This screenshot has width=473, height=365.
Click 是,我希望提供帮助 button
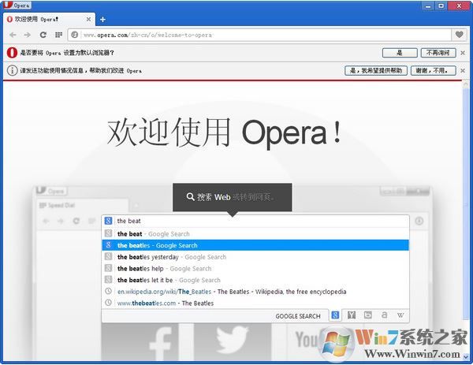(376, 70)
